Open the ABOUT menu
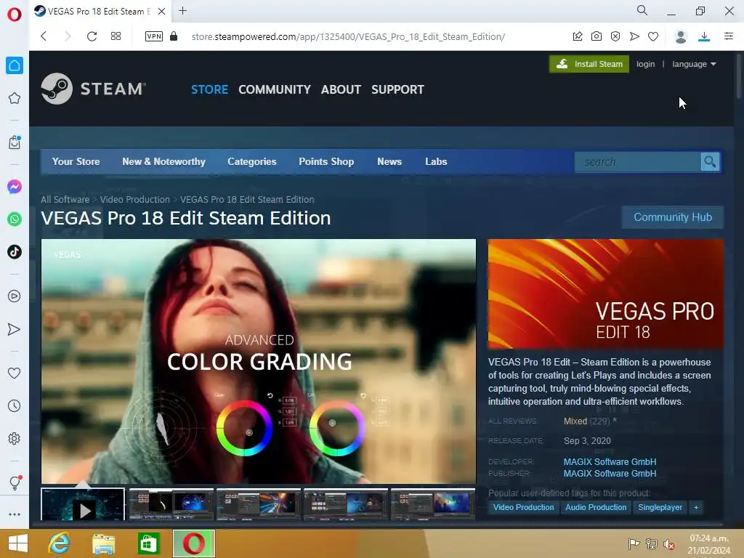This screenshot has width=744, height=558. 341,89
